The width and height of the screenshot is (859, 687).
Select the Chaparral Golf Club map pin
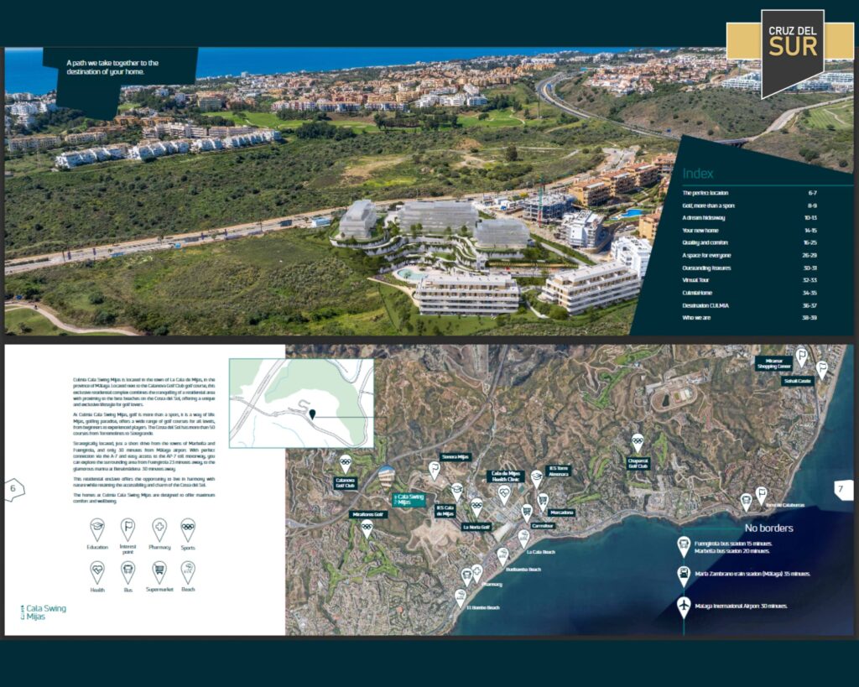click(x=638, y=442)
